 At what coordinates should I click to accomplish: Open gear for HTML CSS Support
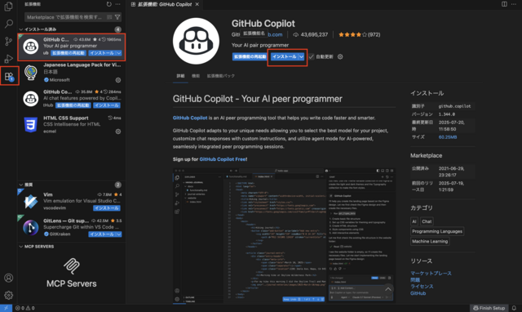(117, 131)
